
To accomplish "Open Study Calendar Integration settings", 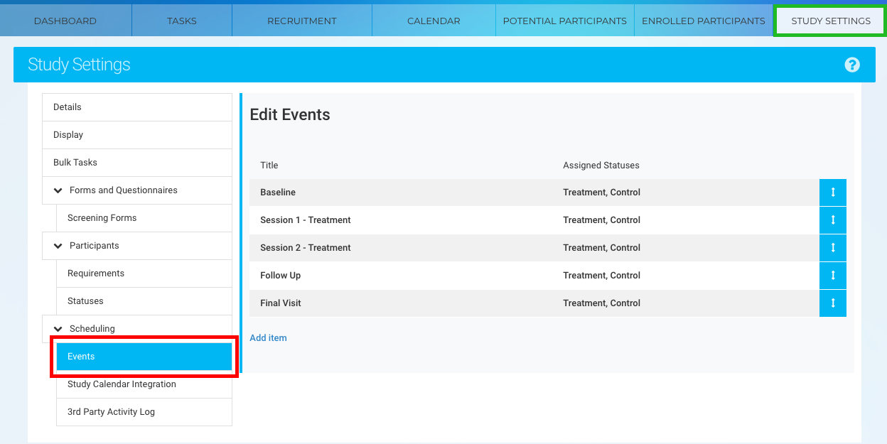I will click(122, 384).
